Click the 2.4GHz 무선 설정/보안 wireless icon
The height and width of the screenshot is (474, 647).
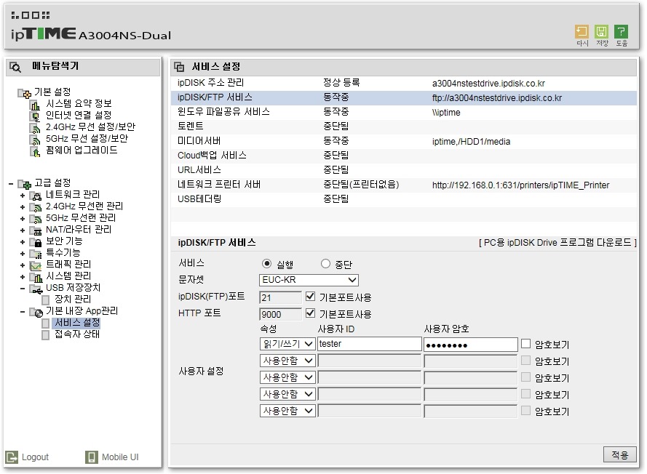(36, 128)
